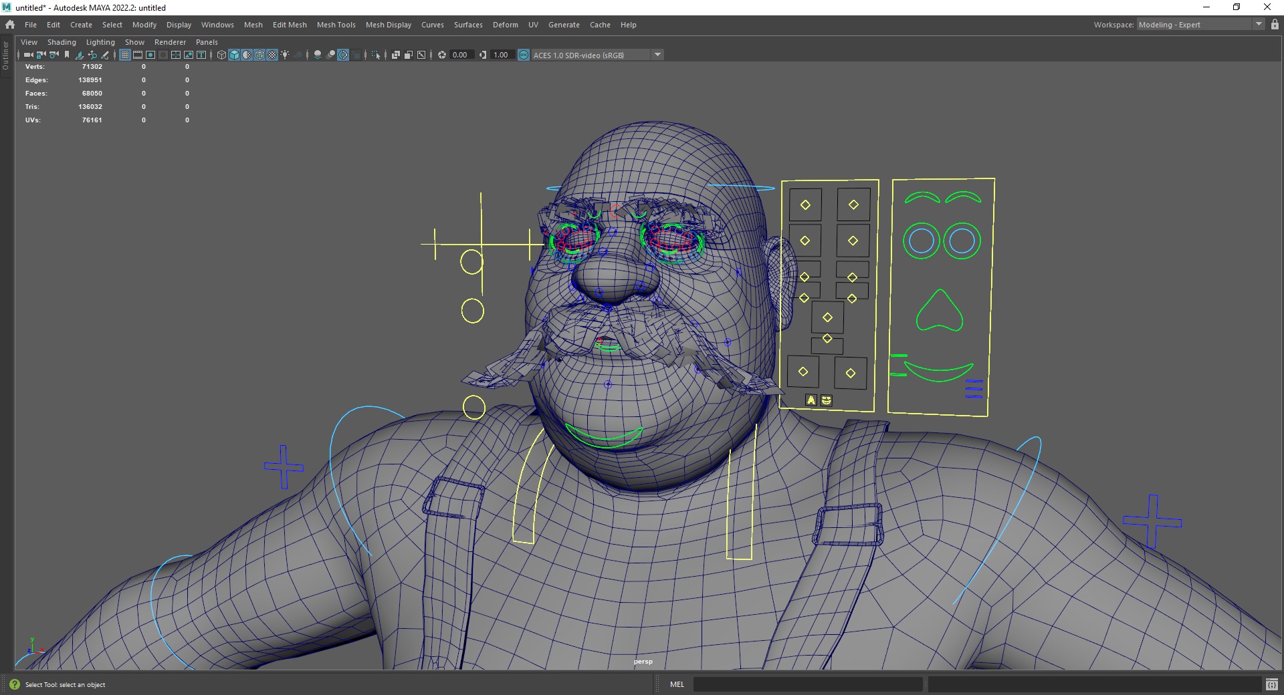Click the green help icon in status line

[x=15, y=684]
